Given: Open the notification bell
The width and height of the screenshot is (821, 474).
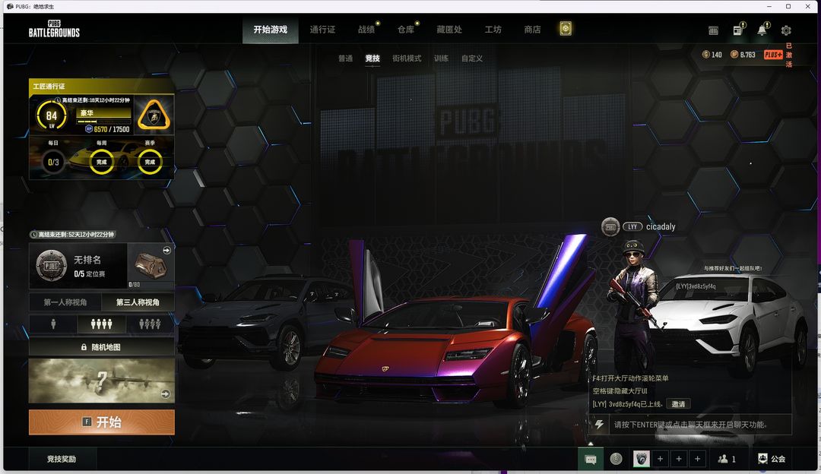Looking at the screenshot, I should click(762, 30).
